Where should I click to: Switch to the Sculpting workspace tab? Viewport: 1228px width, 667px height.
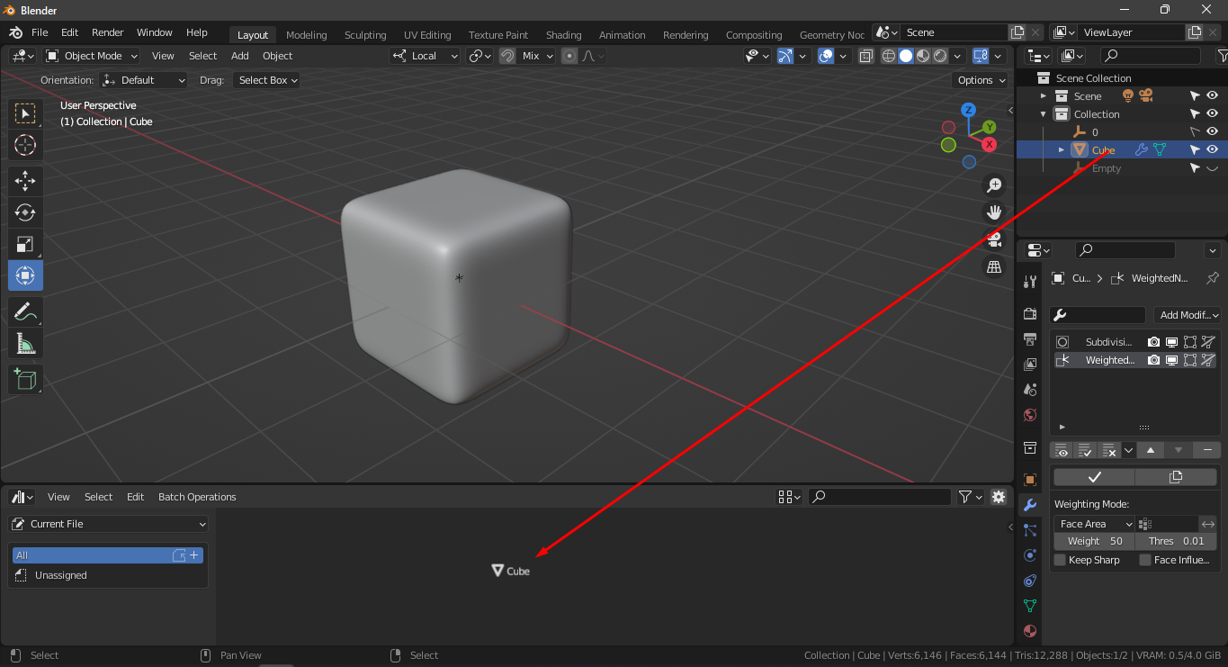(x=365, y=35)
